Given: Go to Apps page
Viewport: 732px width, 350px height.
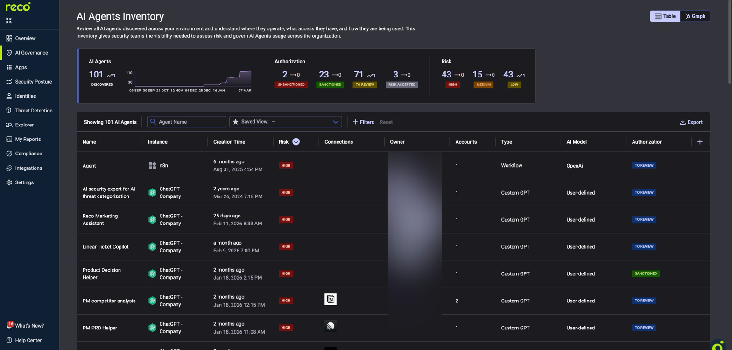Looking at the screenshot, I should click(x=21, y=67).
